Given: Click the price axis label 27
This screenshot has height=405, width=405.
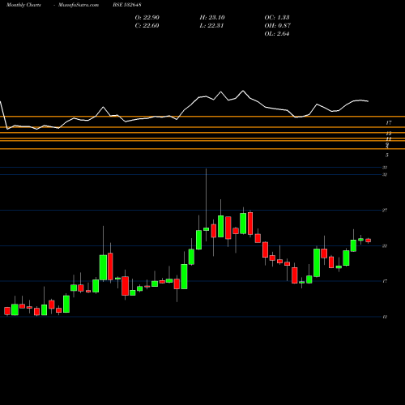Looking at the screenshot, I should pyautogui.click(x=385, y=210).
